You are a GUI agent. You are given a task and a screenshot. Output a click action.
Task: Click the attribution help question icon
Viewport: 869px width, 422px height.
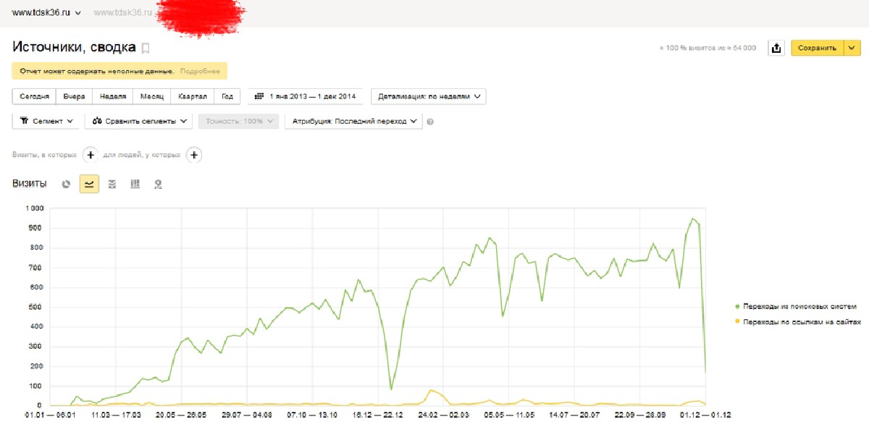point(430,122)
